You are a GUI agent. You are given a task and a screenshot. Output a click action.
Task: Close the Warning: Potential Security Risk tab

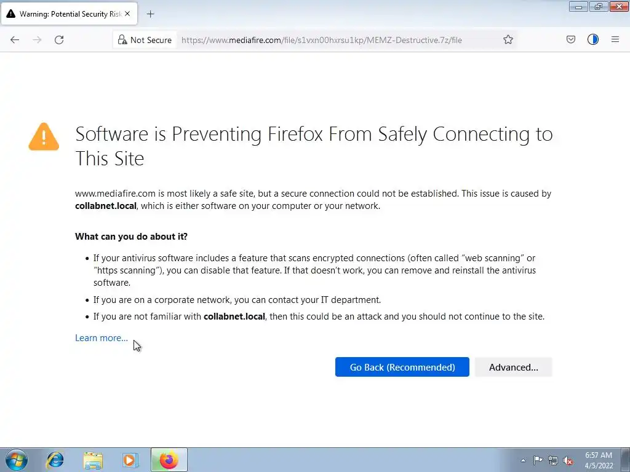127,14
